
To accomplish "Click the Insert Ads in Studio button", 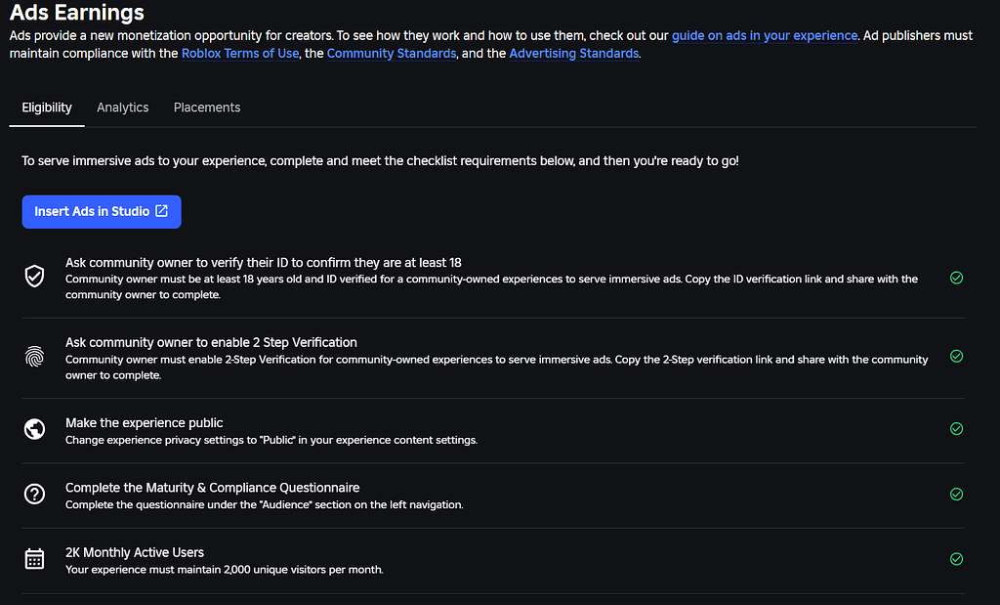I will [101, 211].
